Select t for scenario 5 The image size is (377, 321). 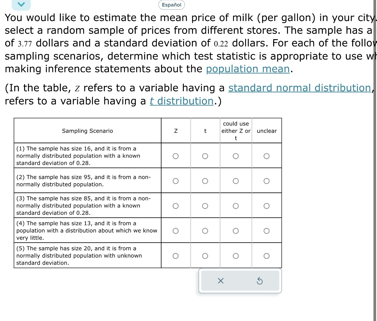[x=205, y=256]
